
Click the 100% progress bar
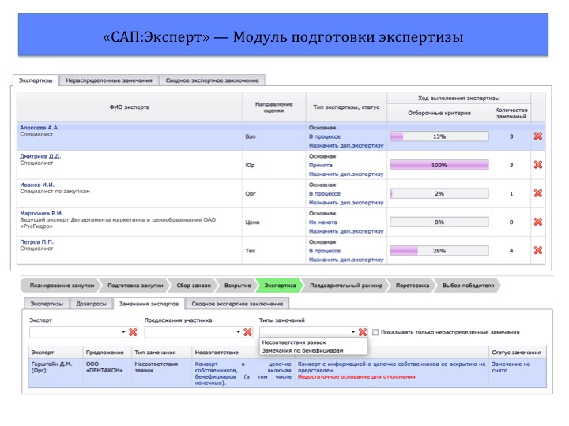point(439,165)
